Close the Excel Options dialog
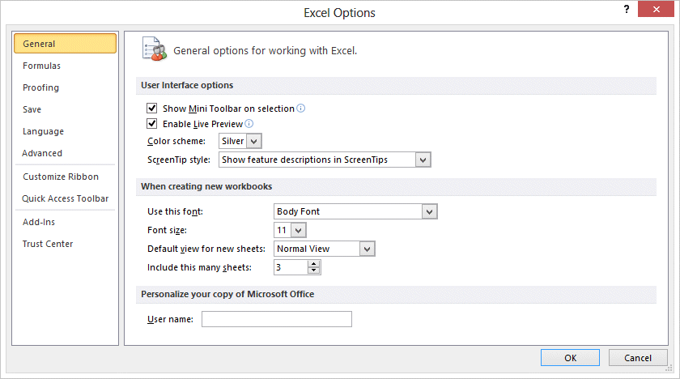680x379 pixels. 656,9
